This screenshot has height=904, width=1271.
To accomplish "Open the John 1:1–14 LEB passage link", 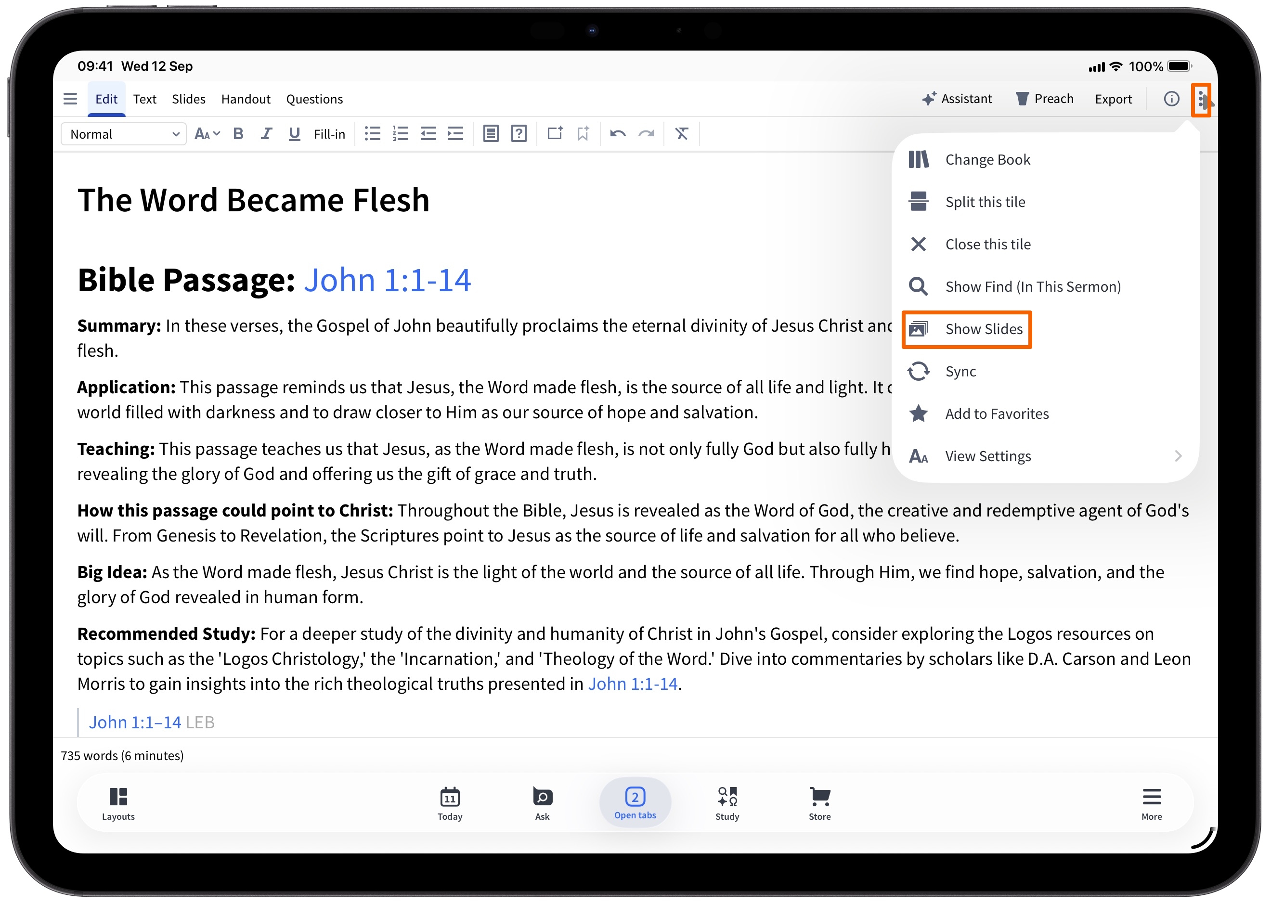I will coord(135,722).
